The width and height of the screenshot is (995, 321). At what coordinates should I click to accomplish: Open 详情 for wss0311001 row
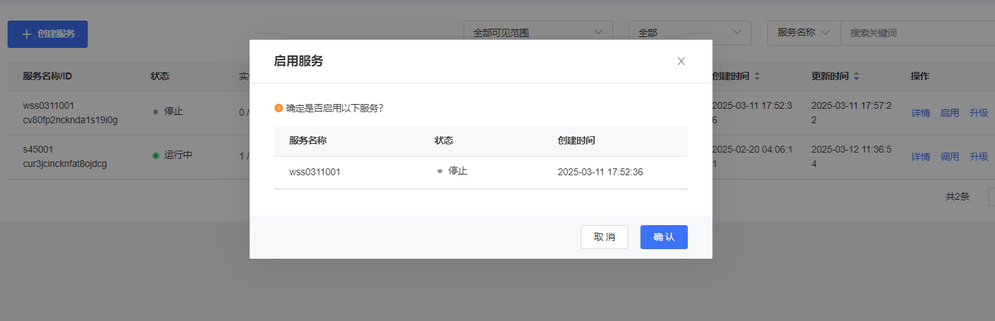click(x=920, y=113)
